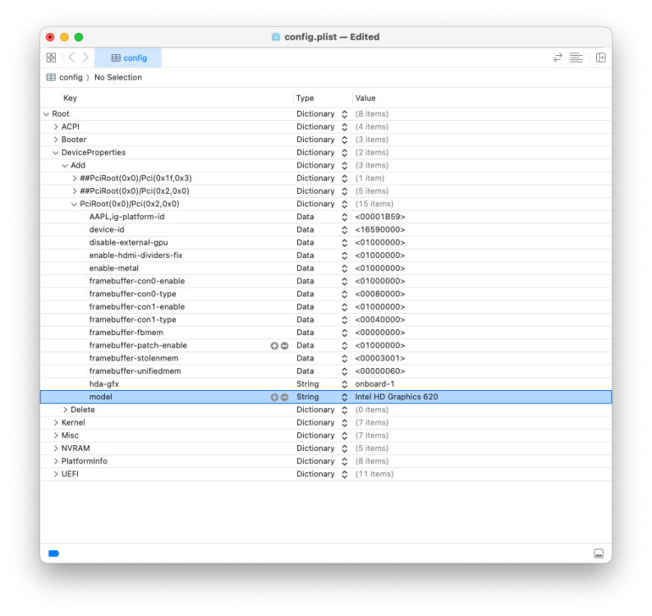This screenshot has width=652, height=616.
Task: Click the add button on model row
Action: 274,398
